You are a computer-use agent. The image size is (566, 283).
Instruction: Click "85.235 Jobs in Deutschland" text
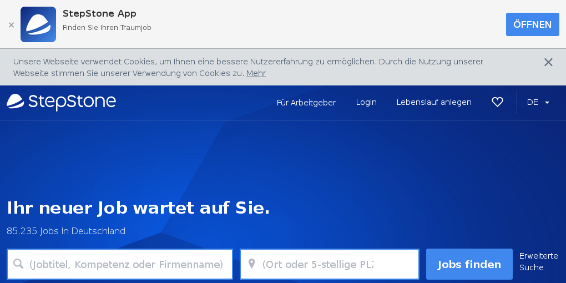[66, 231]
